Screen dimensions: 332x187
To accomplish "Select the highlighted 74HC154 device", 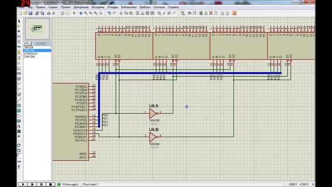I will pos(37,50).
